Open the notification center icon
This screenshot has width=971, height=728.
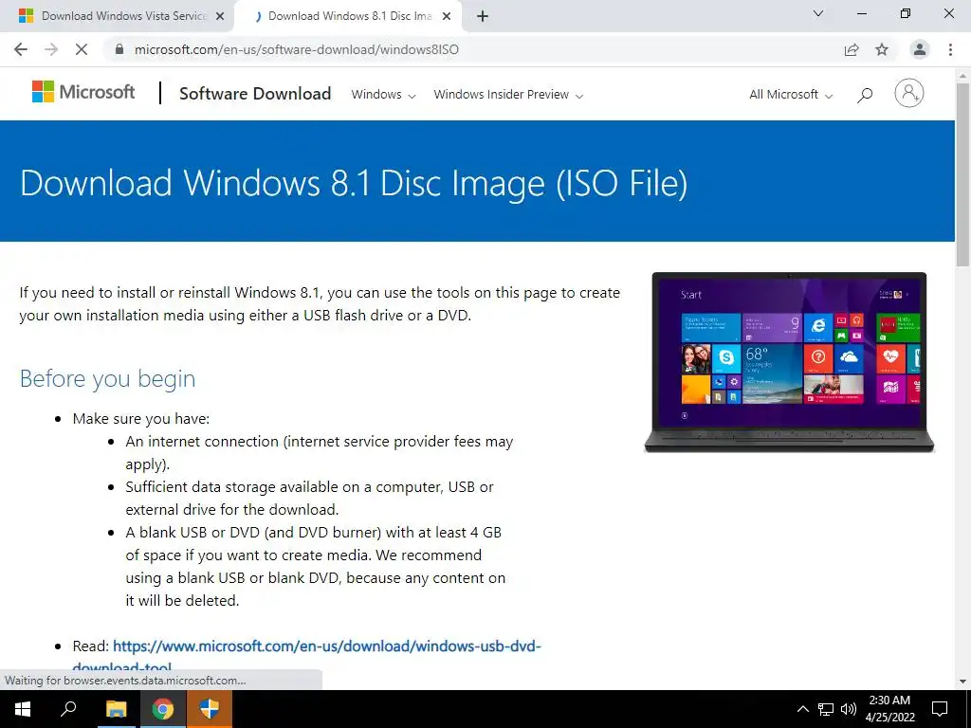click(940, 709)
